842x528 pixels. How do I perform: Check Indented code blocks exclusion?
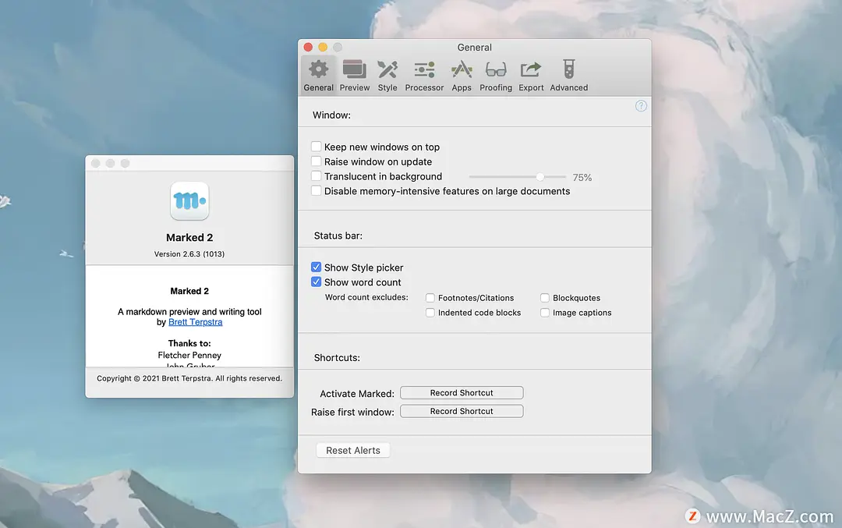pos(430,312)
